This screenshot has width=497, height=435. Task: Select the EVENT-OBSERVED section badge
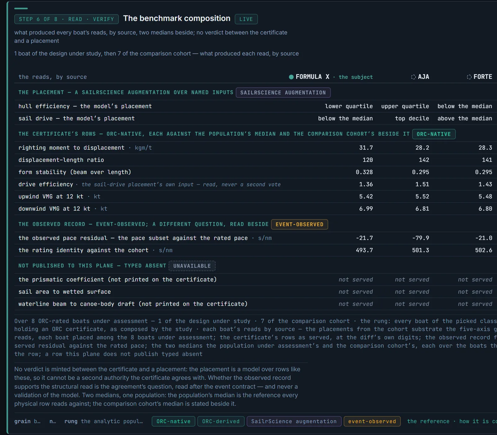pos(299,224)
